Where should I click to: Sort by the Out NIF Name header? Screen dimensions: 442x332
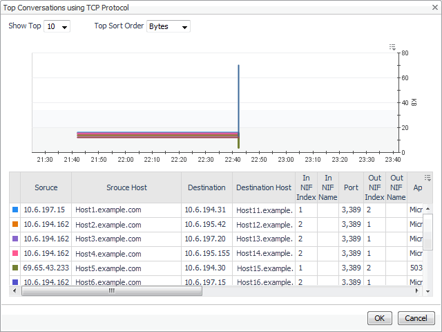396,187
